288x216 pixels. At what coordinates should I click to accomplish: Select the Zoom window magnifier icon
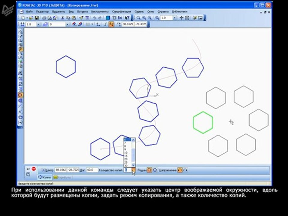point(139,18)
